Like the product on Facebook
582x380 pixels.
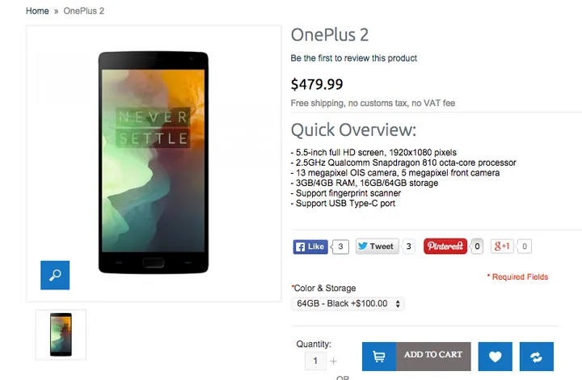[x=310, y=247]
